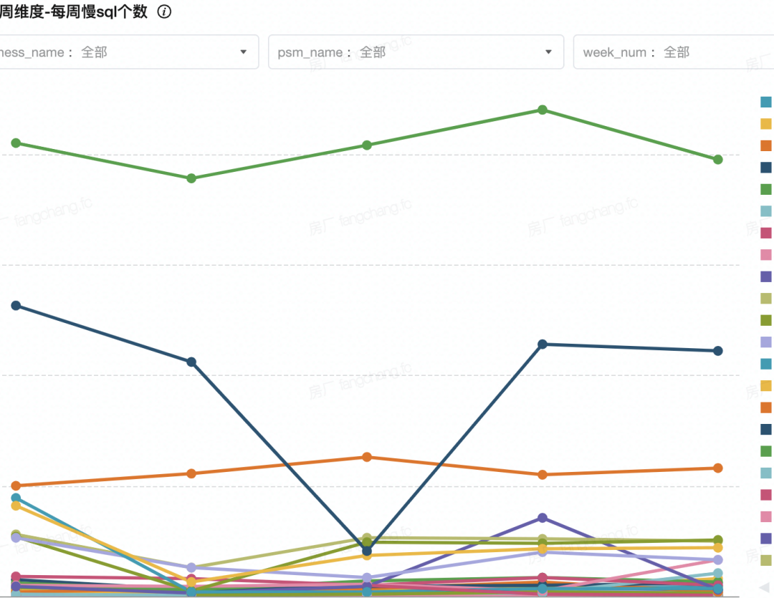774x598 pixels.
Task: Click the legend page arrow at bottom right
Action: (765, 587)
